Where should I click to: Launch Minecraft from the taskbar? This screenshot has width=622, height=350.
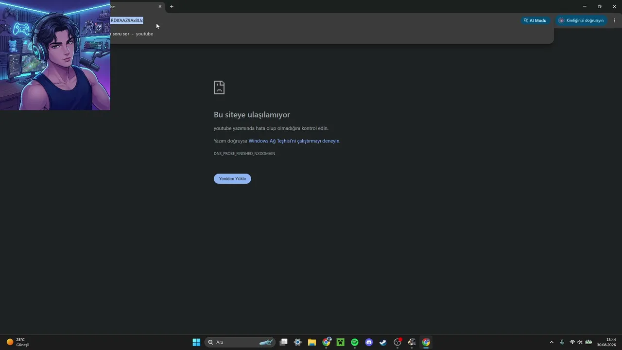tap(341, 342)
